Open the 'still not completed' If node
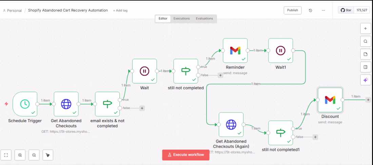The height and width of the screenshot is (165, 373). 186,71
